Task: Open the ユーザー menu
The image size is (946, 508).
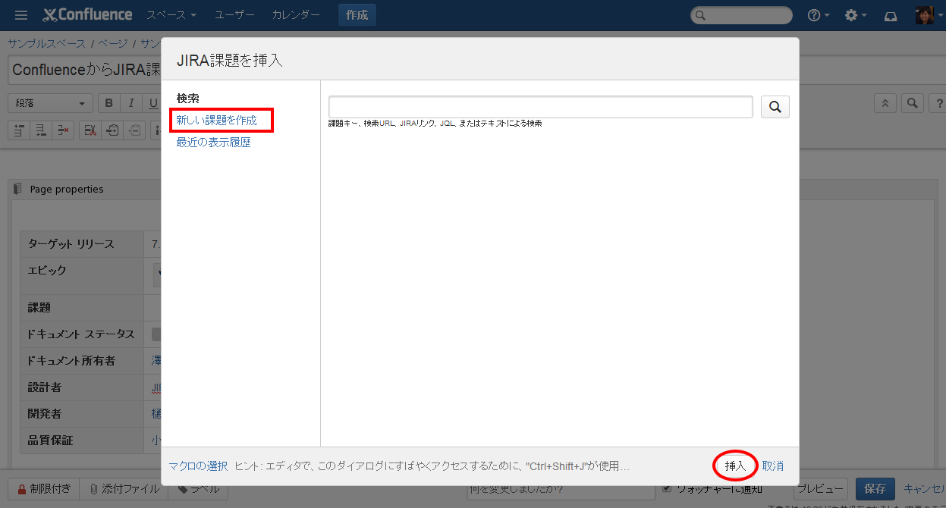Action: point(234,15)
